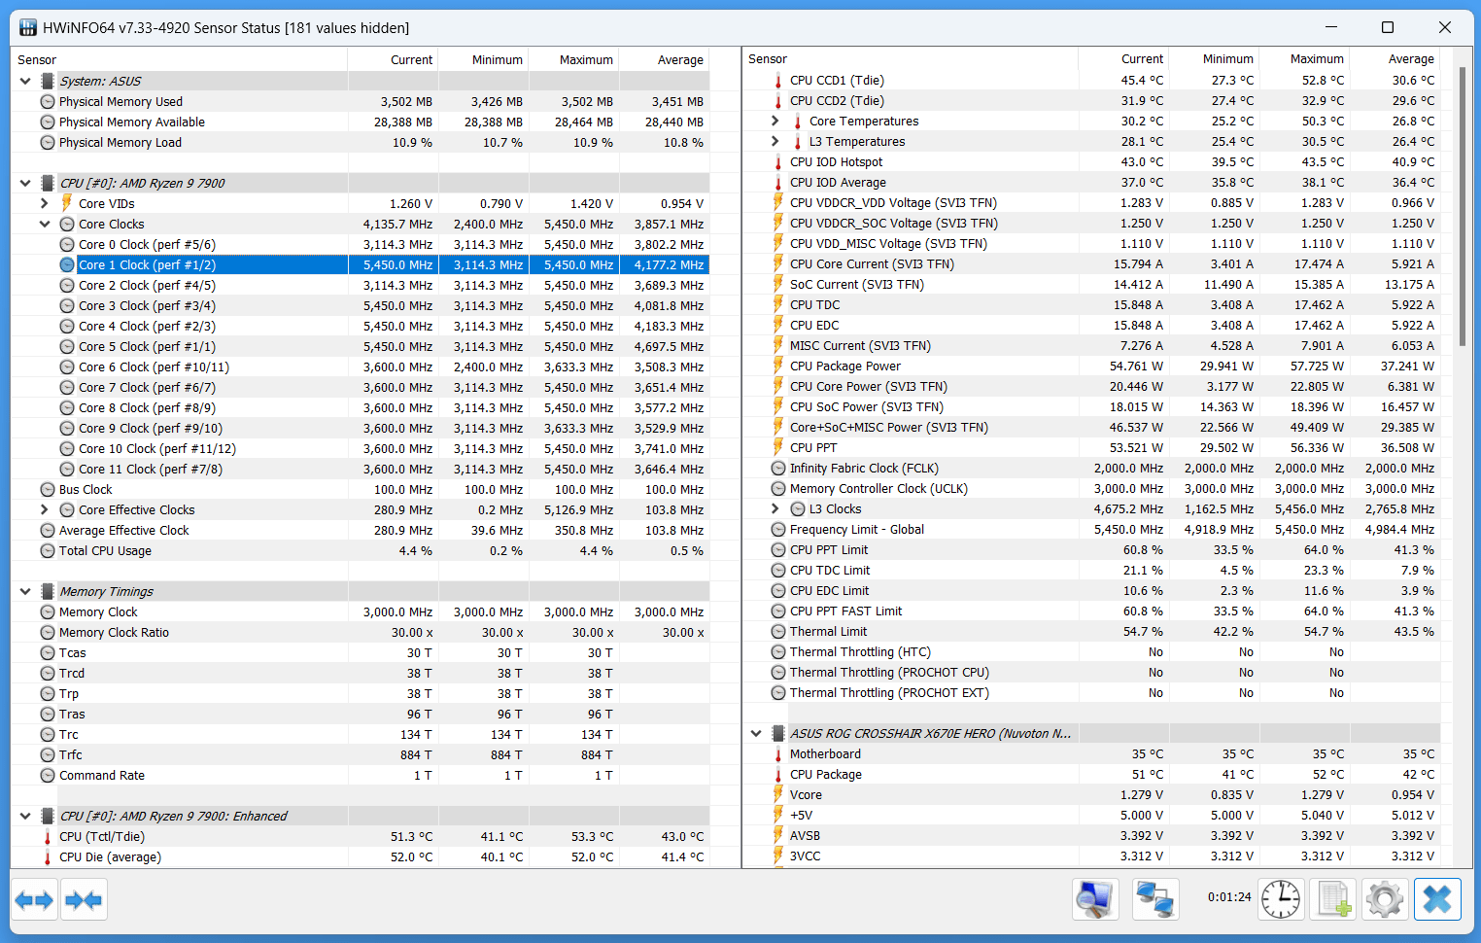Image resolution: width=1481 pixels, height=943 pixels.
Task: Expand the Core VIDs tree node
Action: click(x=45, y=203)
